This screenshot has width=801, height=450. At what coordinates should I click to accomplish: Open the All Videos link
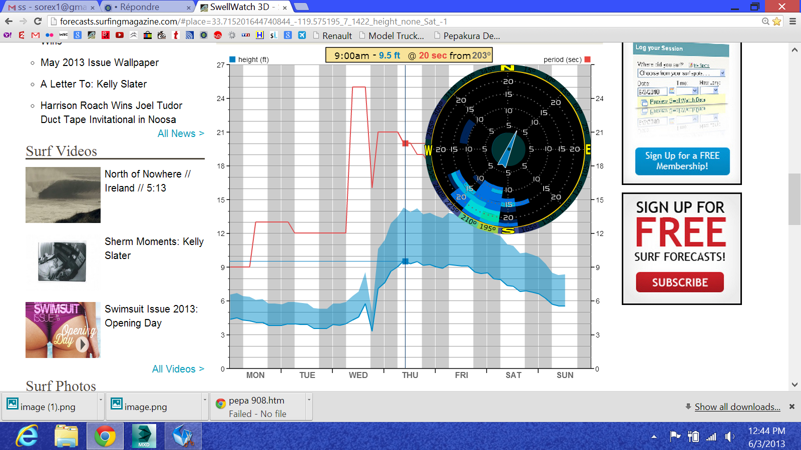tap(178, 369)
